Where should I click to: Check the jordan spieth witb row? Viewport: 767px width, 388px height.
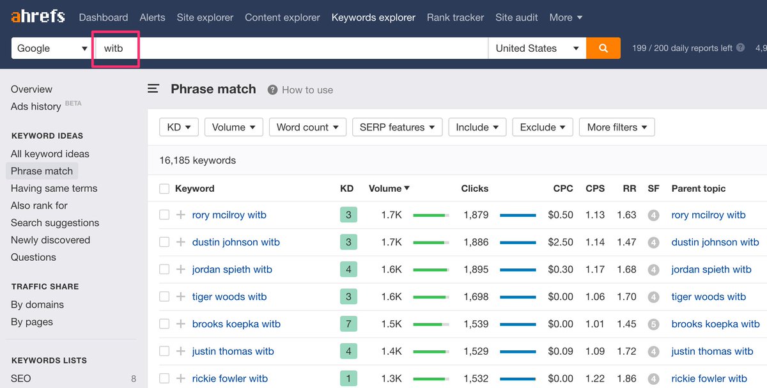click(x=164, y=270)
